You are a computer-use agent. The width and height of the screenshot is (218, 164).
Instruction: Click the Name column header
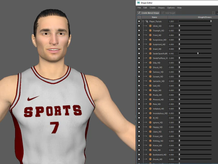click(154, 17)
